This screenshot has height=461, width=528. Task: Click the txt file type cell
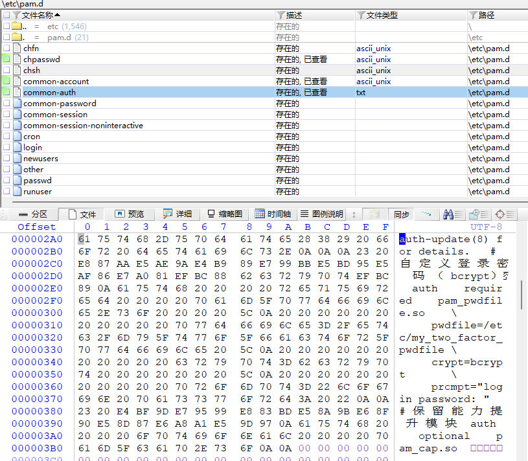tap(361, 93)
